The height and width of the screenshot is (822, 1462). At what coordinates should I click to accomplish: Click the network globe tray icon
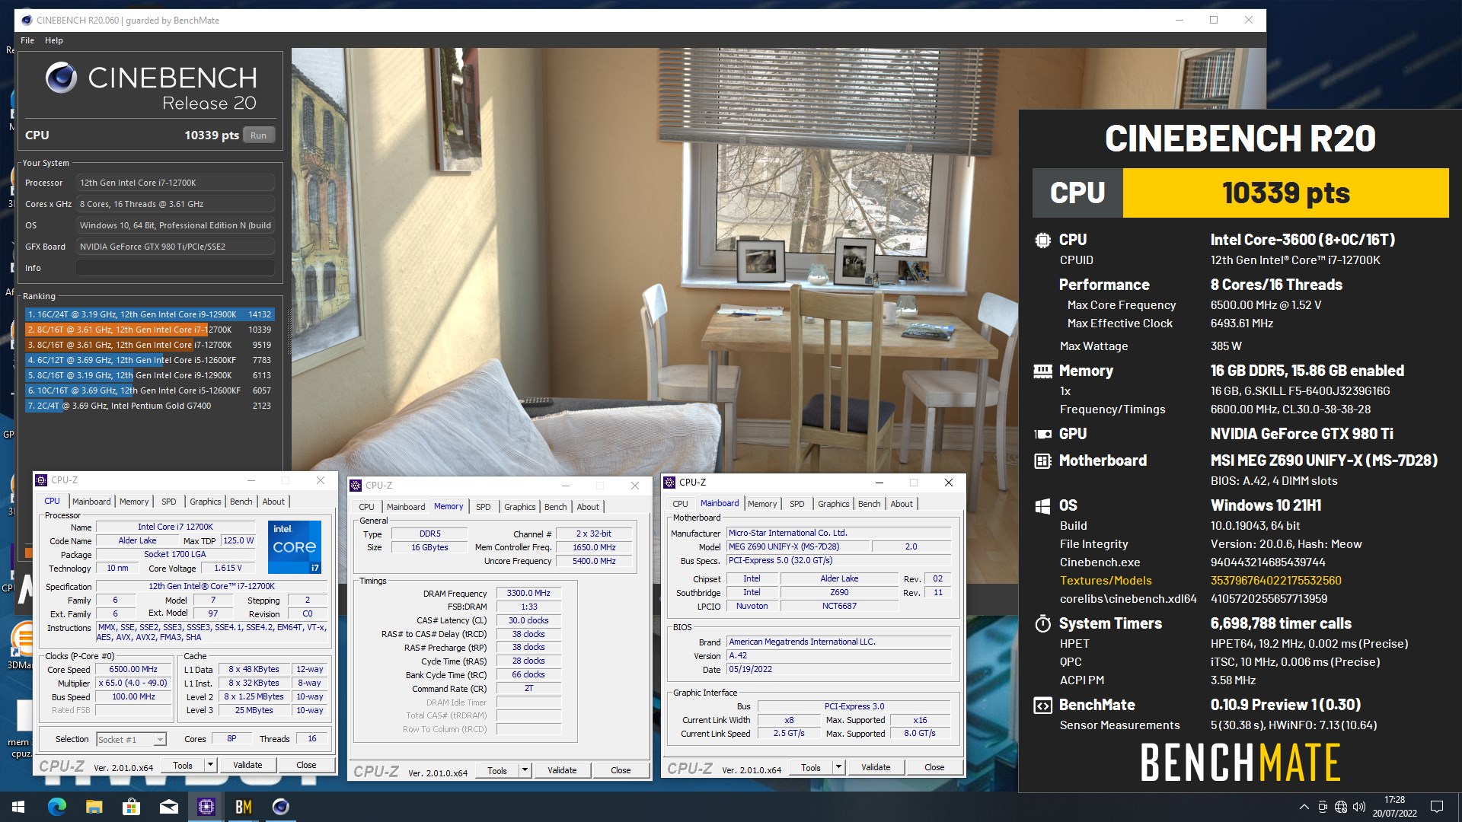coord(1341,807)
